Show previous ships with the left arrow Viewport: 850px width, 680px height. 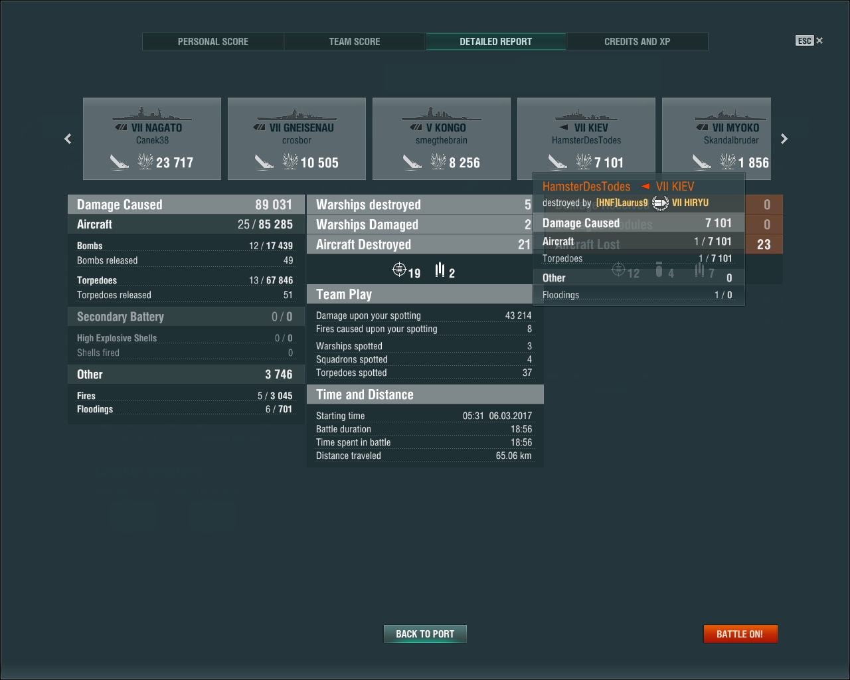(68, 139)
